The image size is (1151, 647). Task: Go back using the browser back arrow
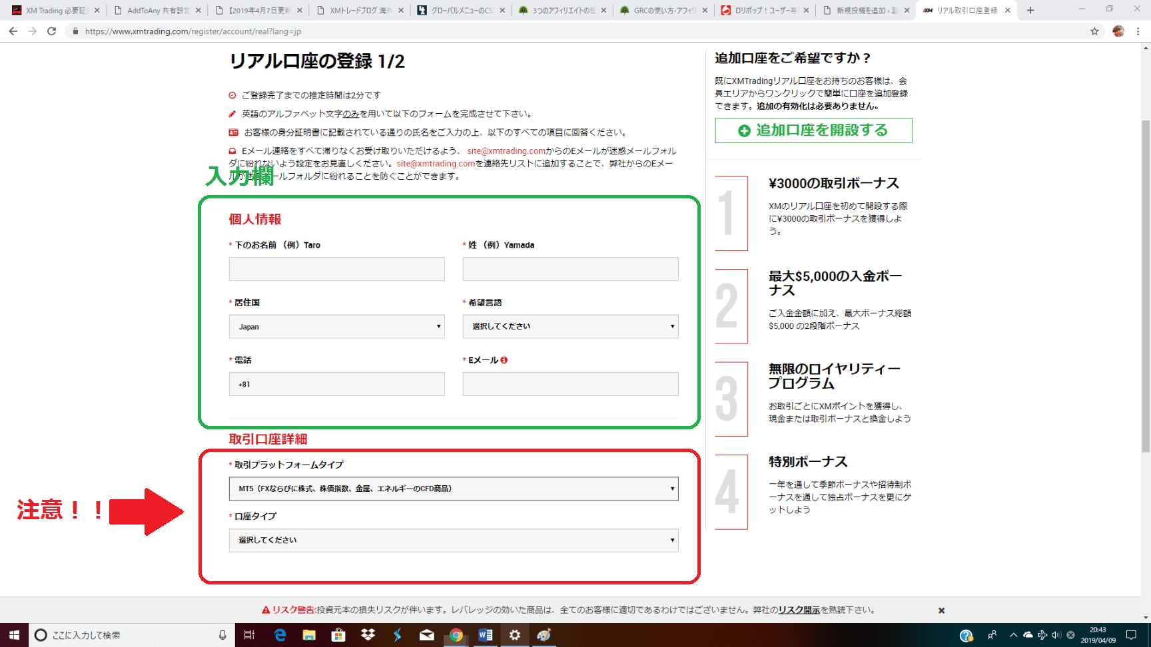click(13, 31)
